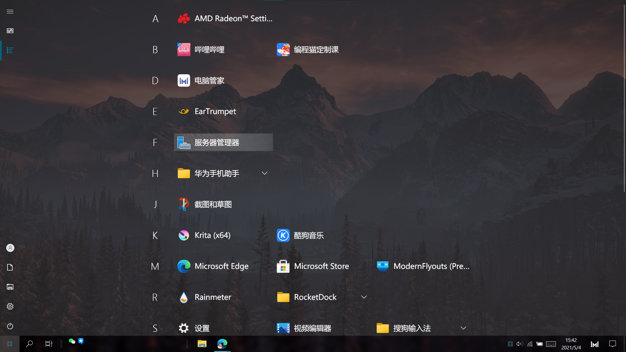
Task: Open the touch keyboard tray icon
Action: [551, 344]
